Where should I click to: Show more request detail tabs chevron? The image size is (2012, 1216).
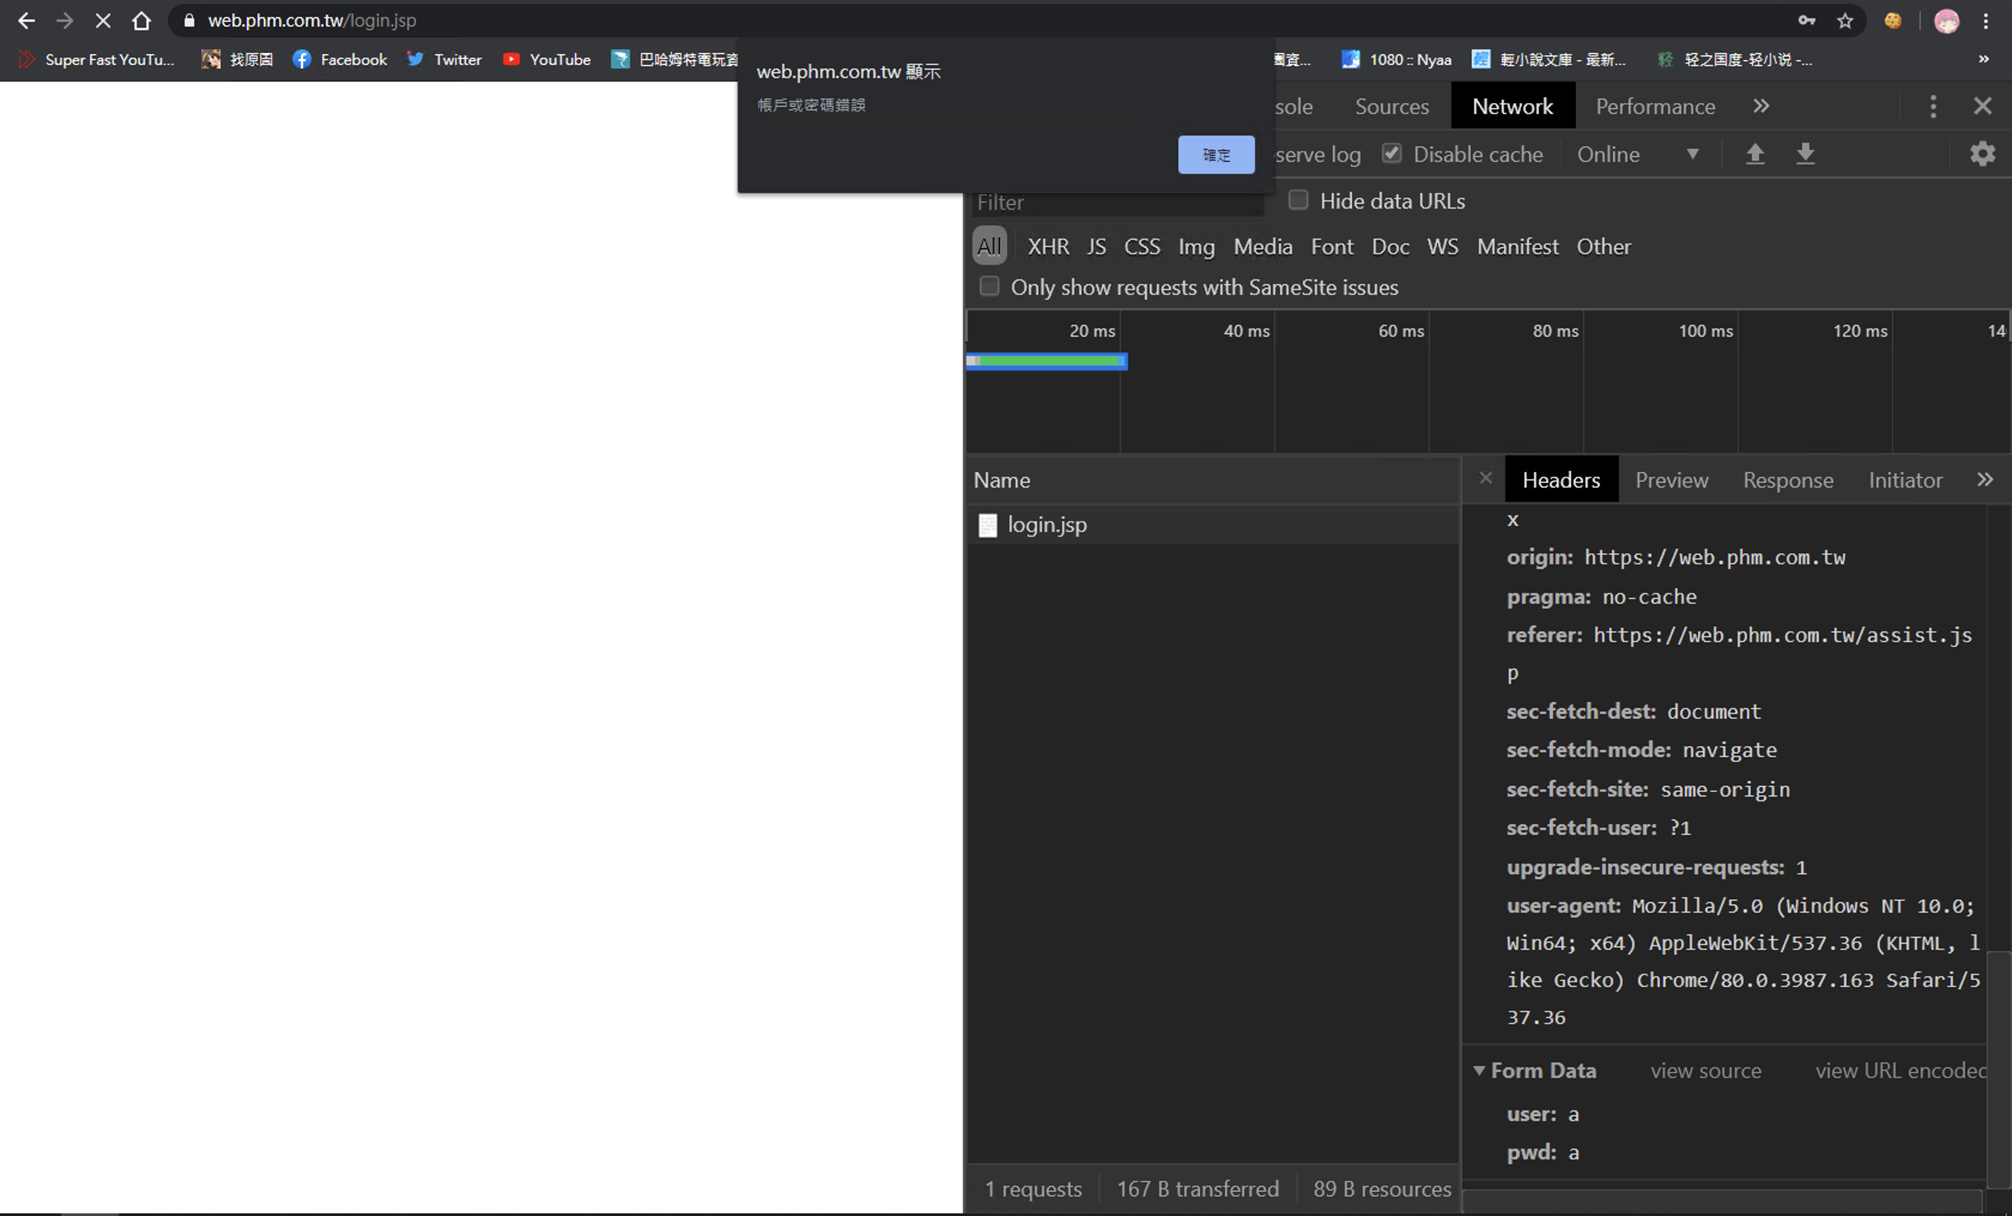(x=1984, y=479)
